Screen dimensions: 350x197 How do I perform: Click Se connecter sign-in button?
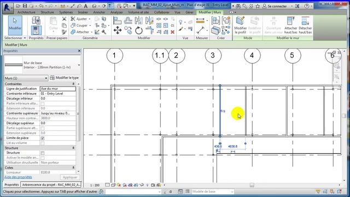[275, 6]
